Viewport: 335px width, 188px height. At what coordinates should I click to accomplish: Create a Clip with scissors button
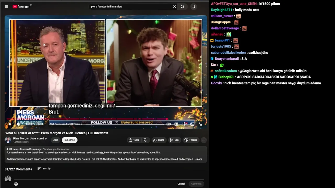tap(174, 140)
